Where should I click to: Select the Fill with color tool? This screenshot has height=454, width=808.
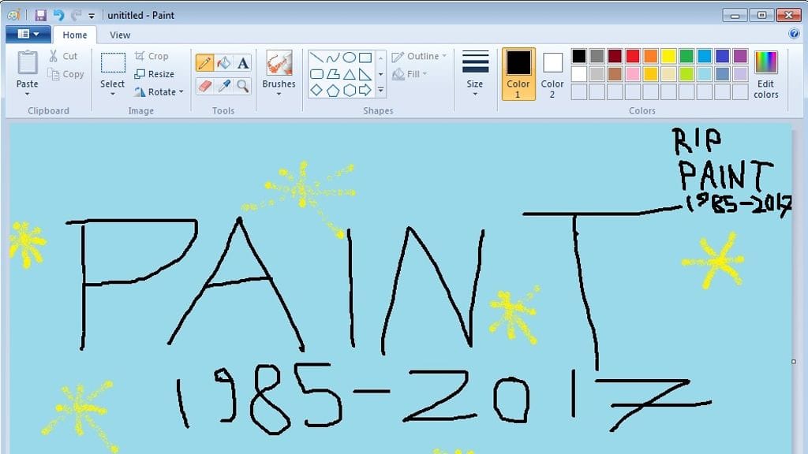coord(224,63)
